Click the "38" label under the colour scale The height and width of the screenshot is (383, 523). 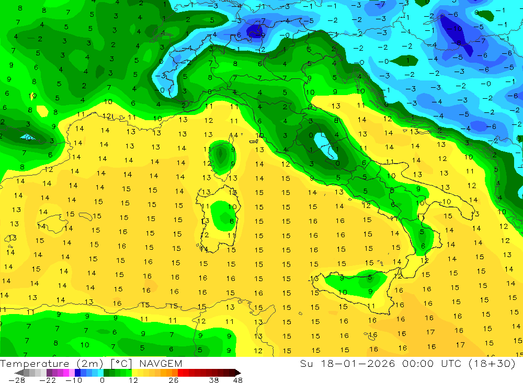(x=213, y=380)
